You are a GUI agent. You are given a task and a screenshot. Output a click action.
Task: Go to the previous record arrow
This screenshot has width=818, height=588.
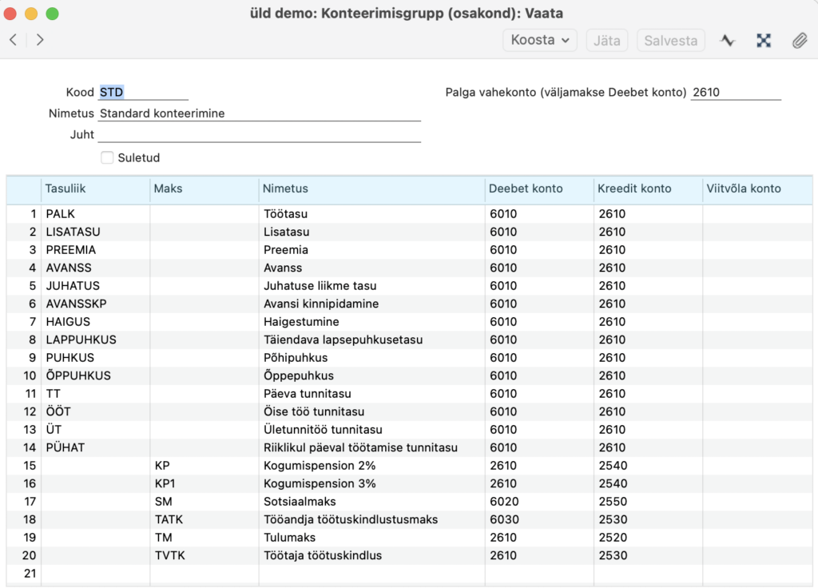13,40
